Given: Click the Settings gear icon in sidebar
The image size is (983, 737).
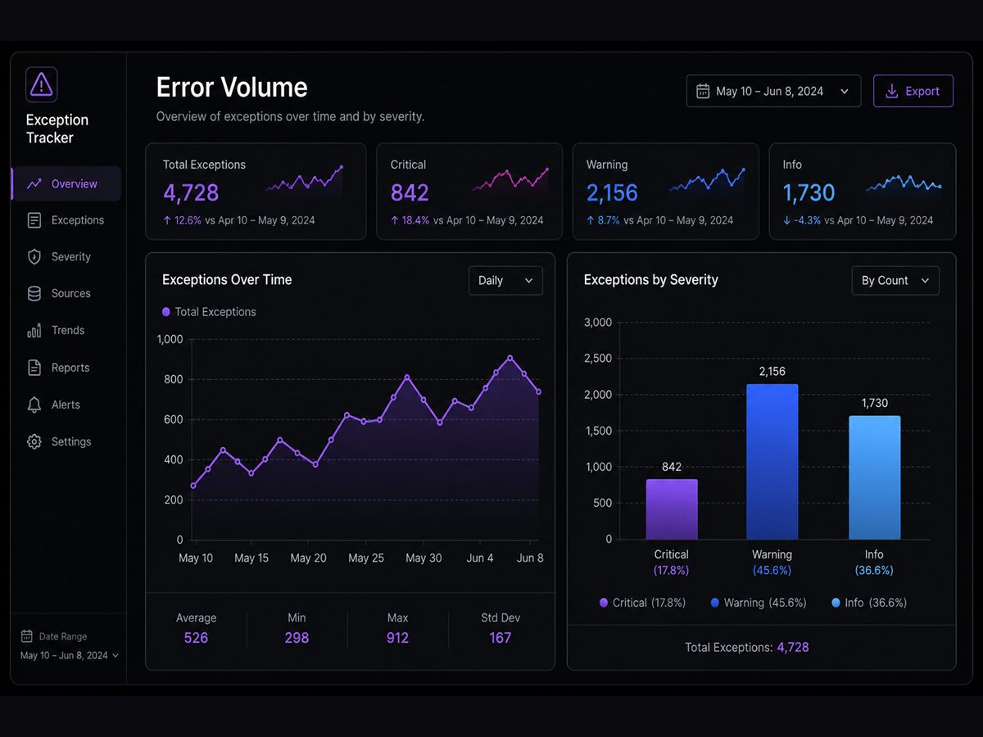Looking at the screenshot, I should coord(34,441).
